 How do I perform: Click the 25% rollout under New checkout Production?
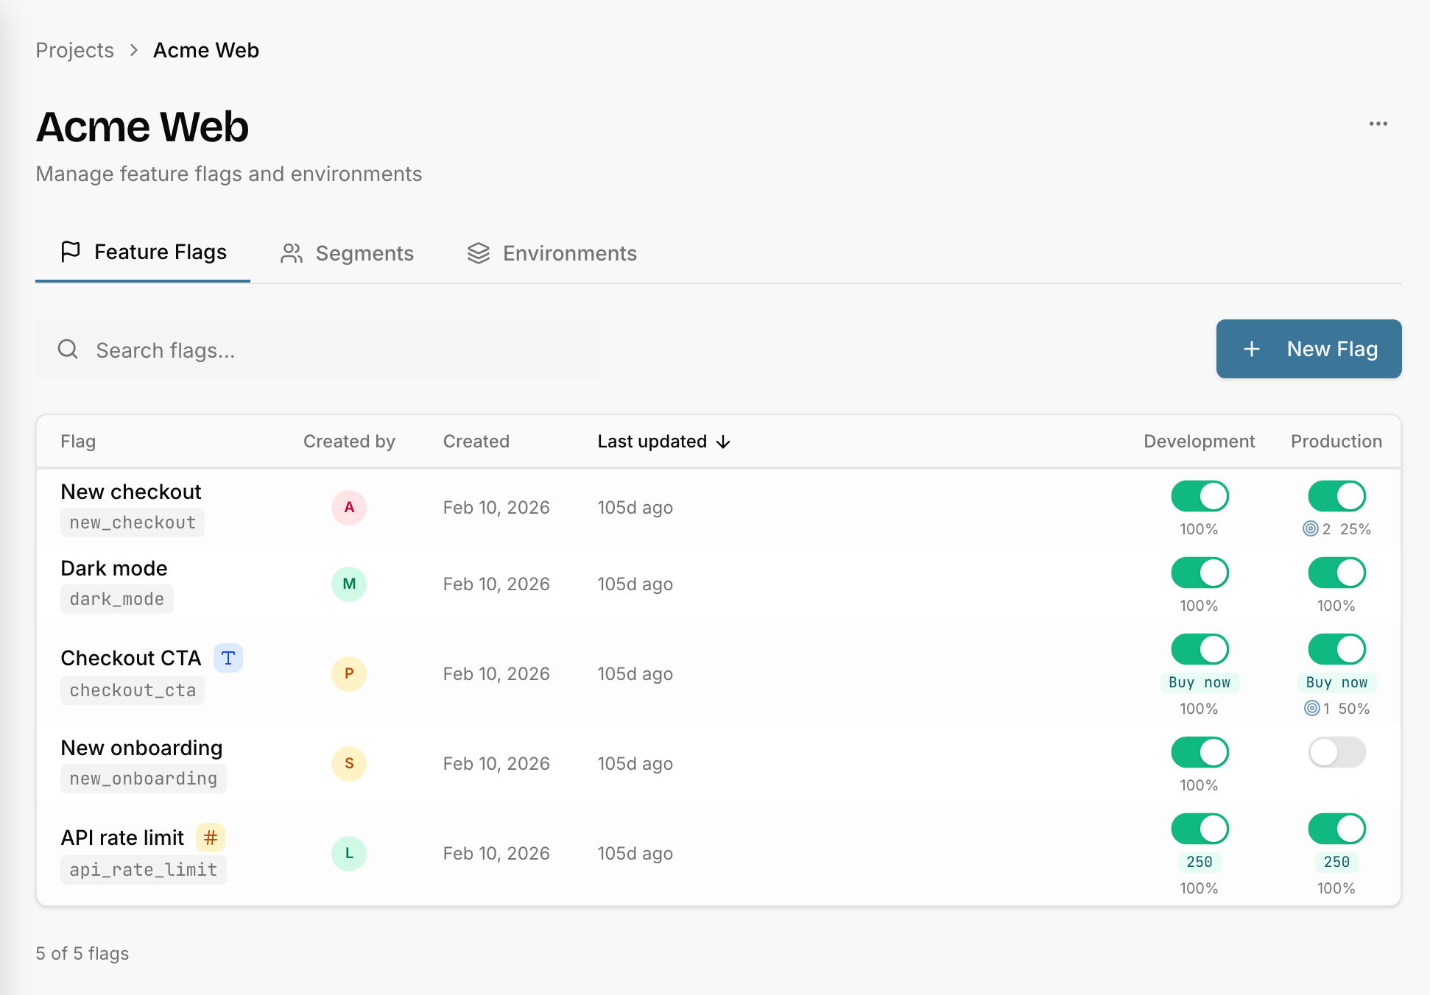pos(1355,529)
